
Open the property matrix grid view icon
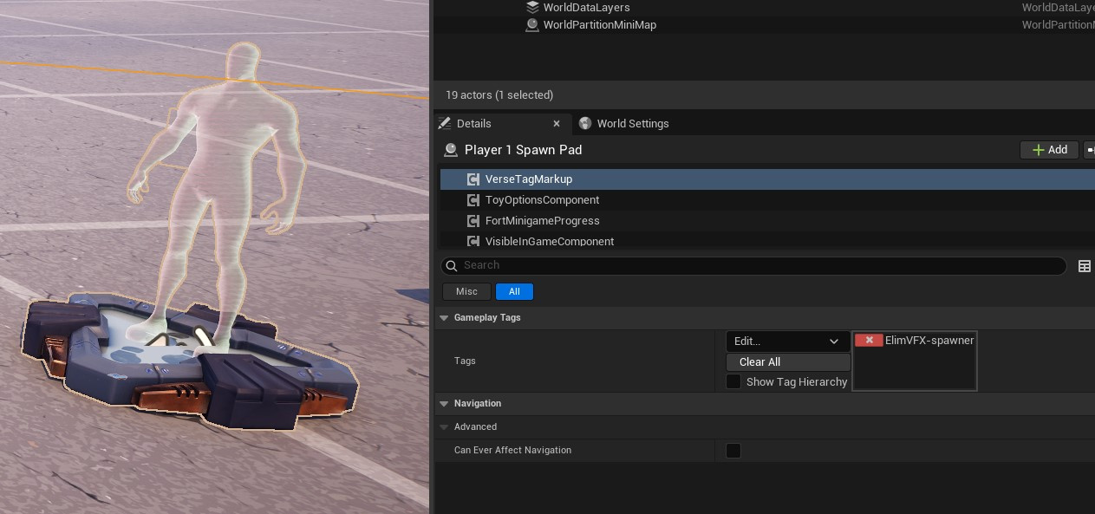(x=1084, y=266)
